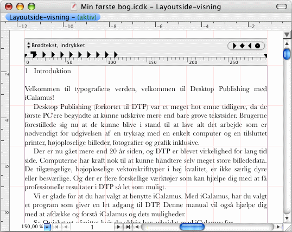Click the text ruler label 250
Viewport: 292px width, 232px height.
coord(234,62)
